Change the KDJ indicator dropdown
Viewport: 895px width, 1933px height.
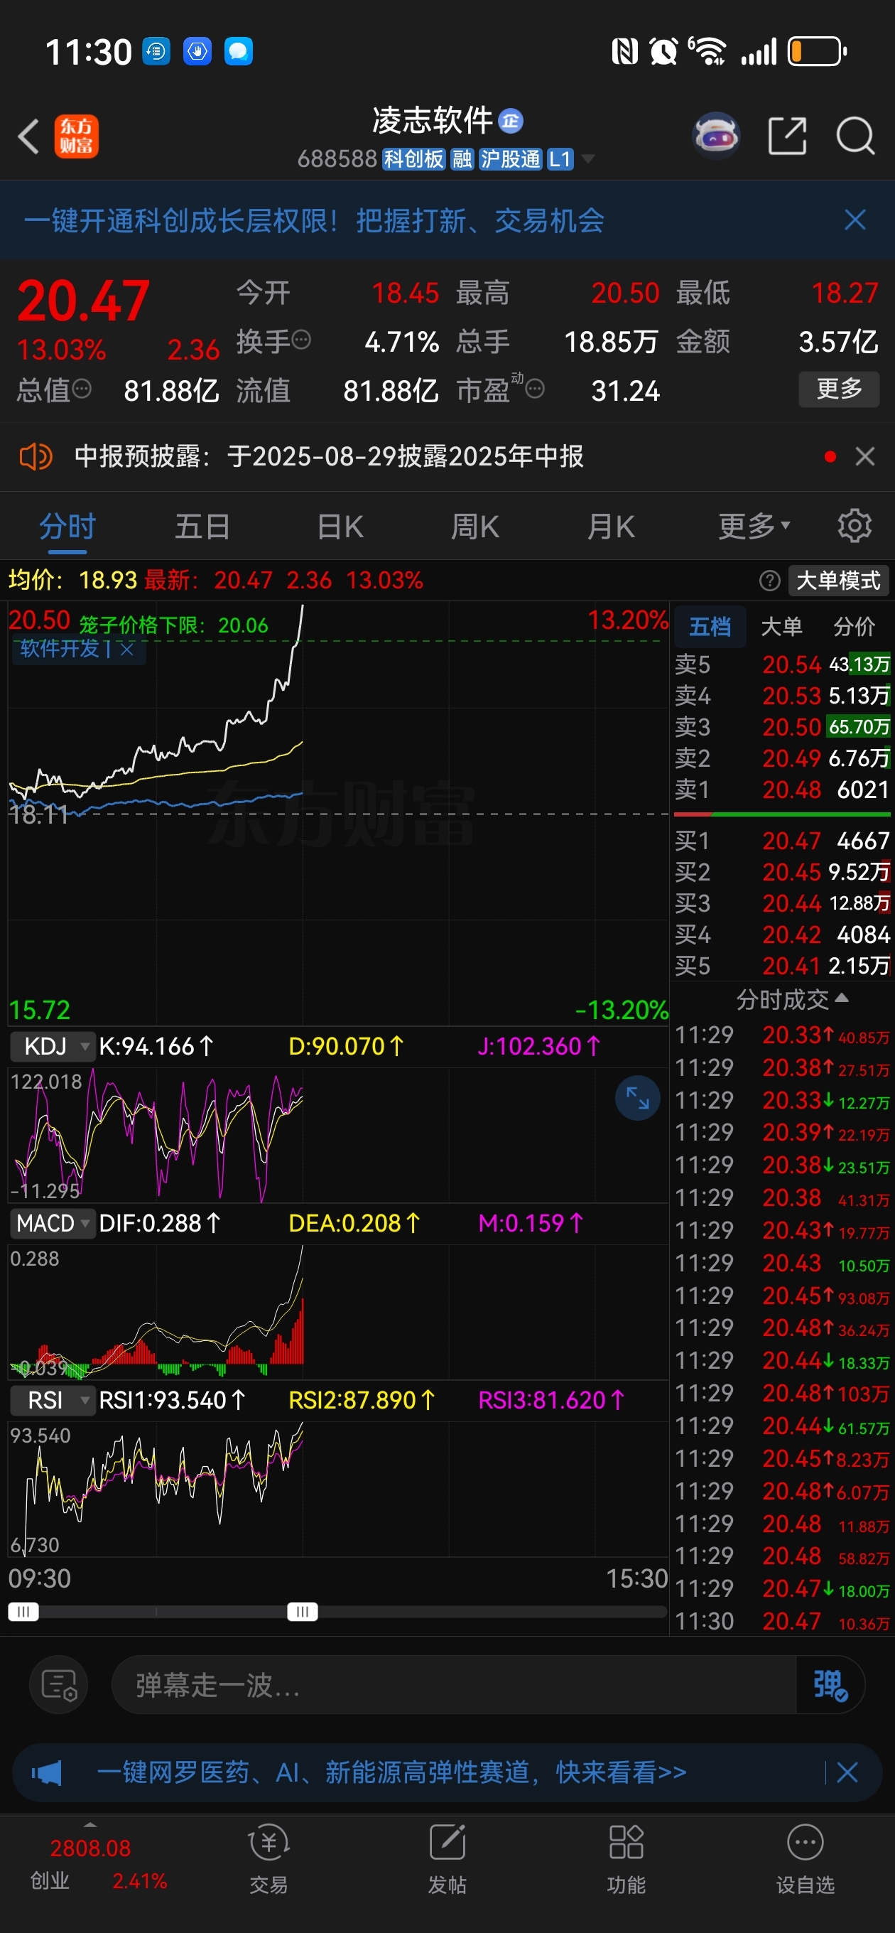pyautogui.click(x=52, y=1046)
